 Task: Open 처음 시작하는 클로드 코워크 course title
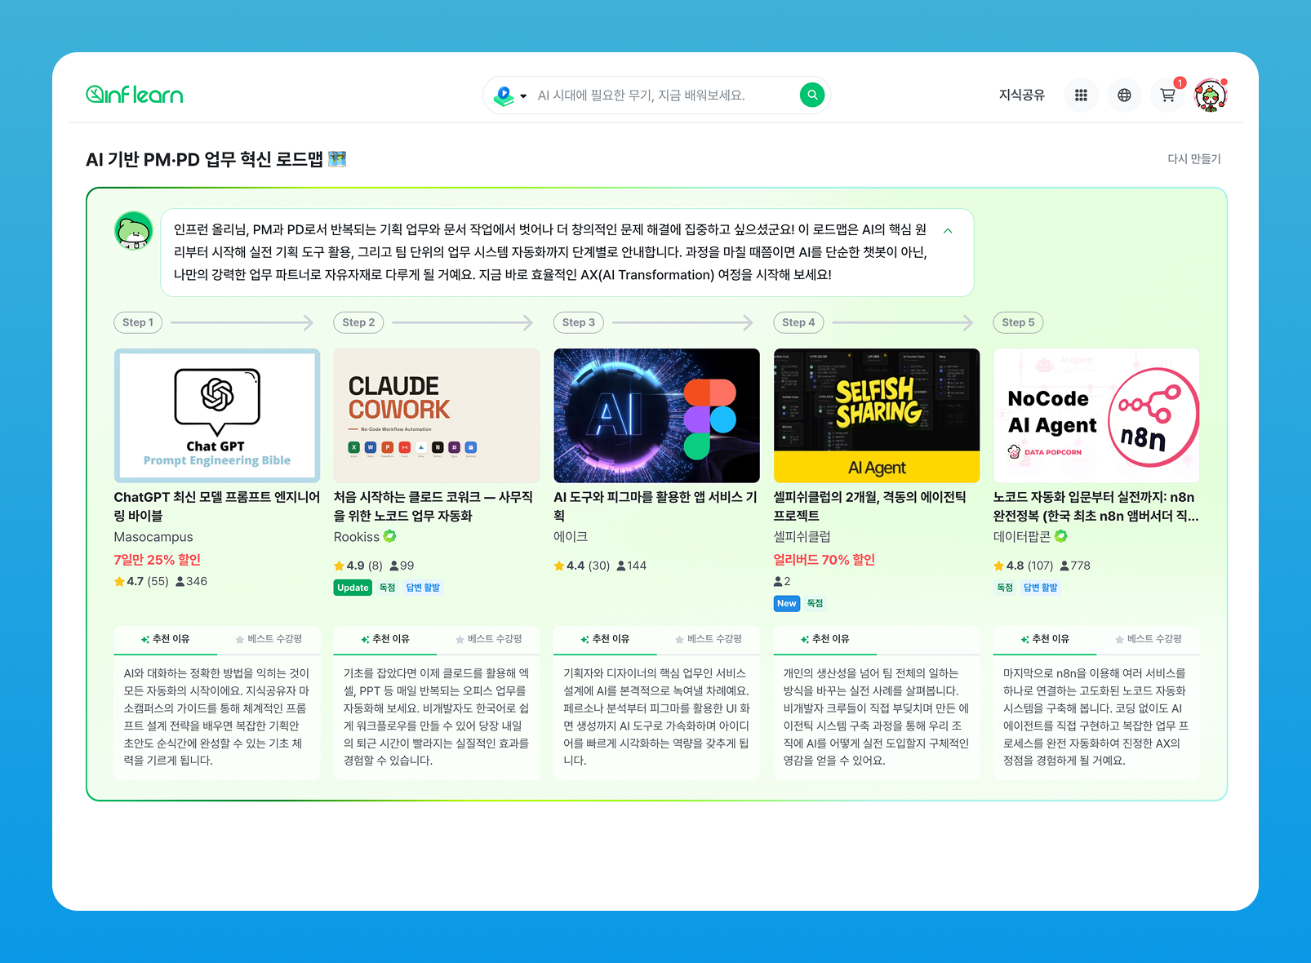click(x=433, y=506)
